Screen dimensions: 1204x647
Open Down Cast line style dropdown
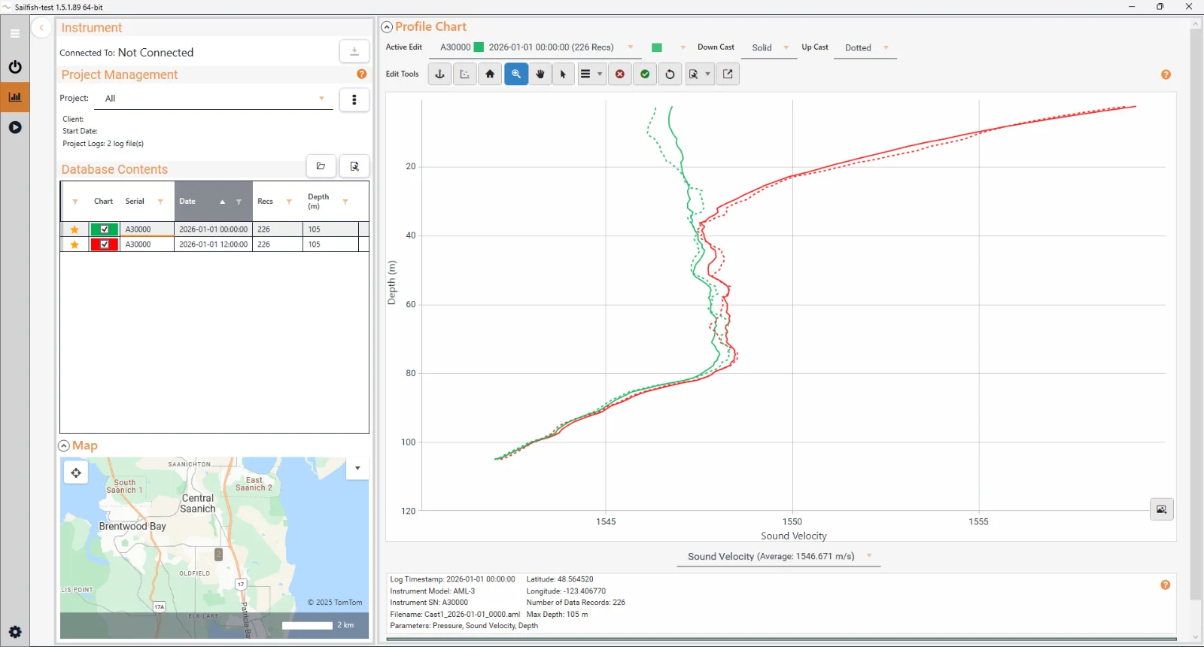pos(770,47)
